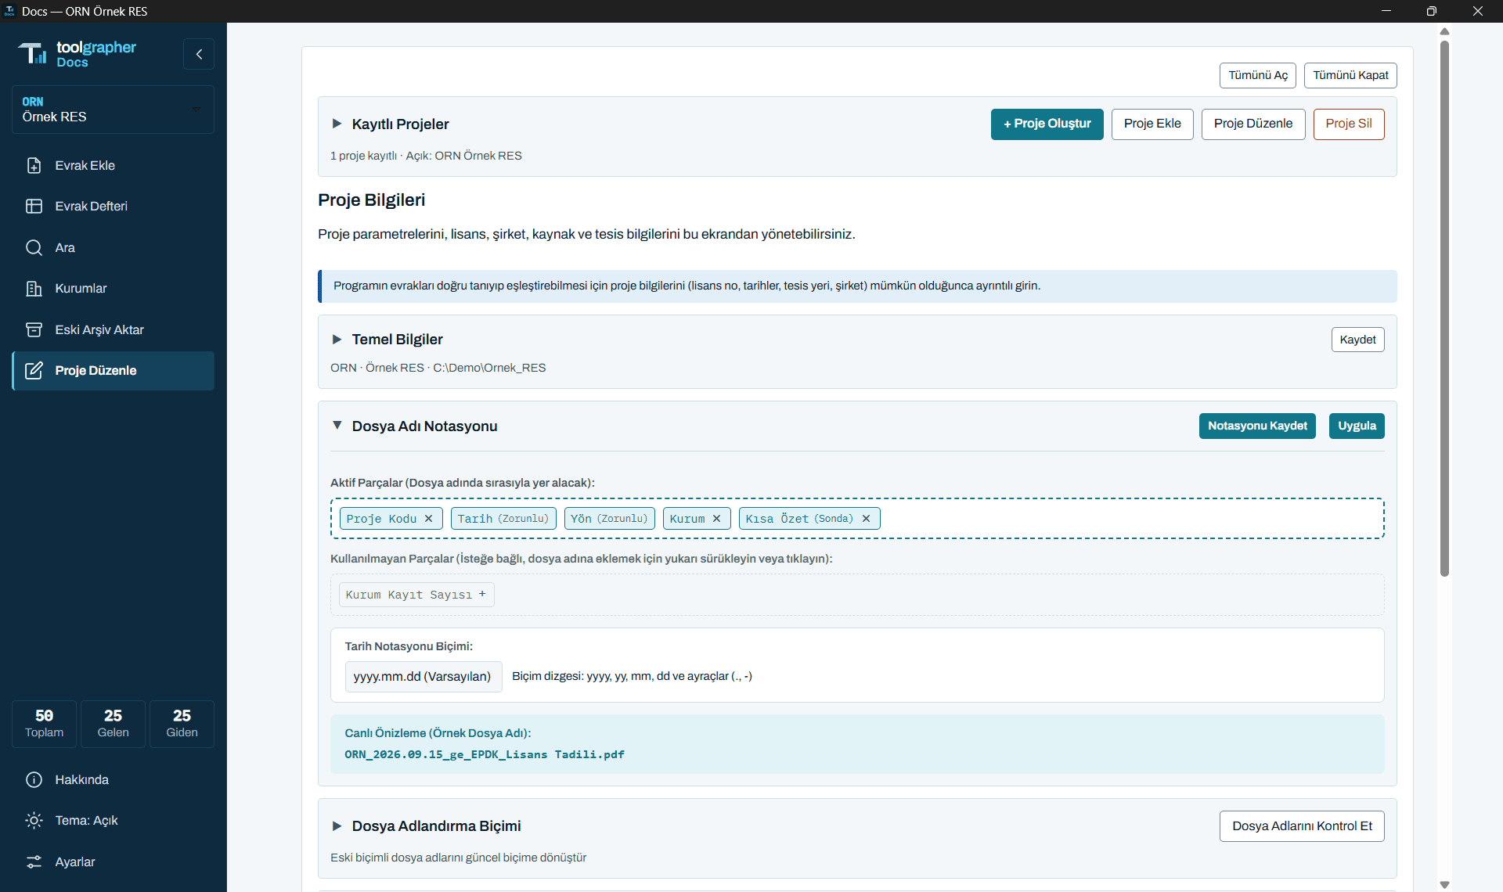Open the Tarih Notasyonu Biçimi dropdown

[423, 676]
